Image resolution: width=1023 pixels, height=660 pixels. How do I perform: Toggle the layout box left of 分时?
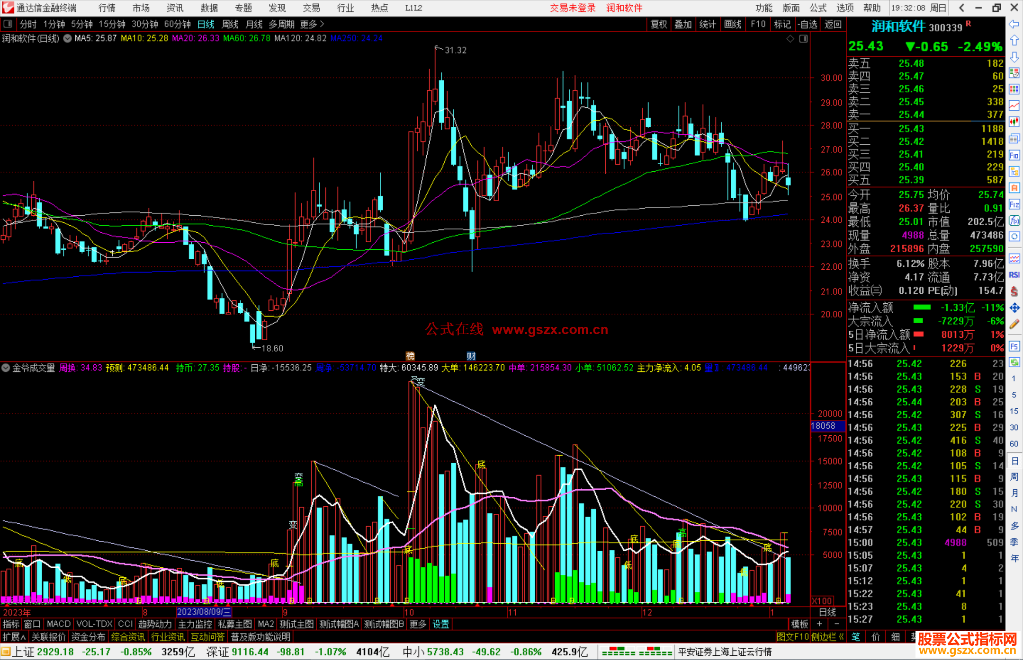[8, 24]
